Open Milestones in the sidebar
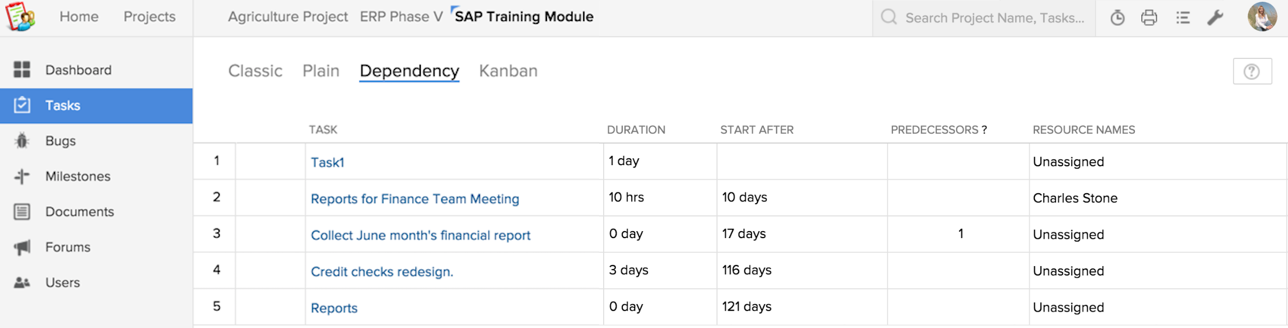This screenshot has width=1288, height=328. (x=78, y=176)
